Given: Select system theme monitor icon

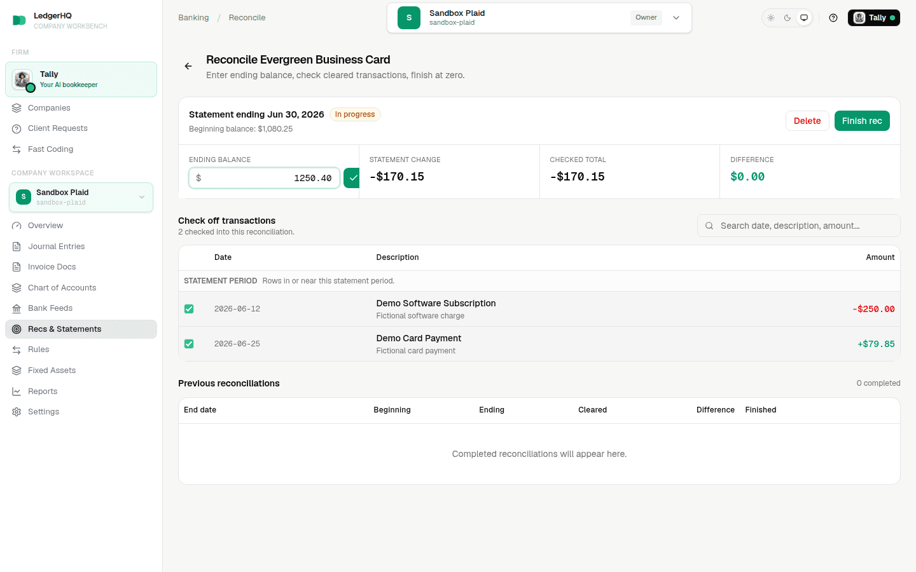Looking at the screenshot, I should pyautogui.click(x=804, y=18).
